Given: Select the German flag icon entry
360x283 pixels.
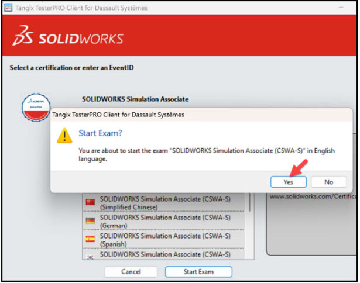Looking at the screenshot, I should [x=90, y=220].
